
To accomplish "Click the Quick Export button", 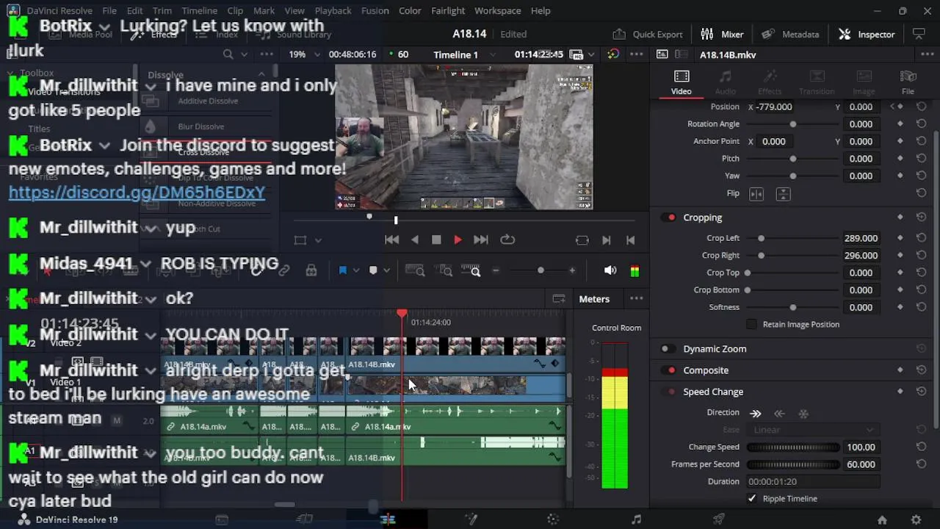I will click(x=648, y=34).
